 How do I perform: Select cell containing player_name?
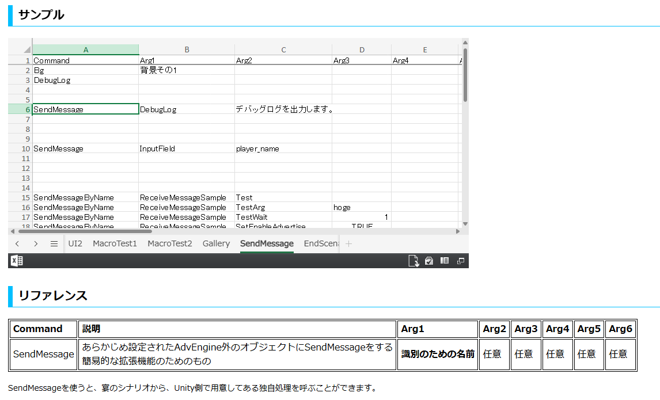[283, 148]
